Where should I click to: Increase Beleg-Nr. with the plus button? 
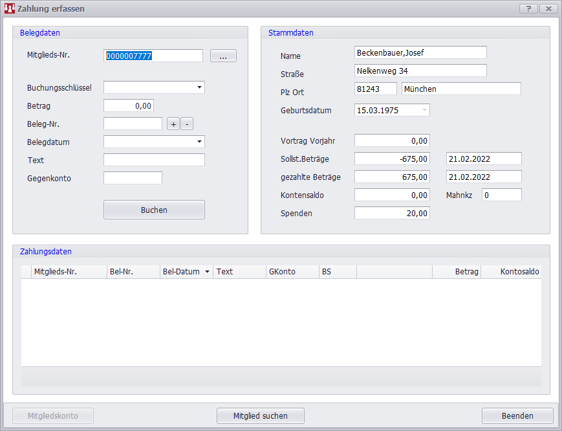click(173, 124)
